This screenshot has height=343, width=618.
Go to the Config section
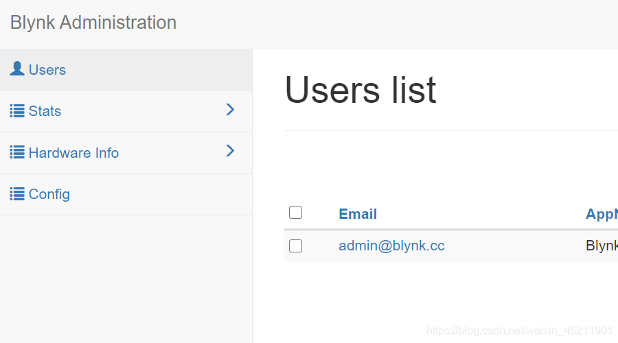126,194
